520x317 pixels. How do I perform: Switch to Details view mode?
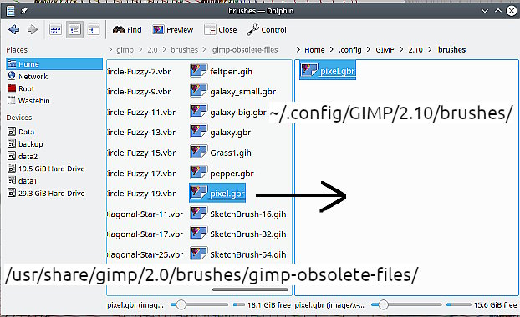[x=94, y=30]
